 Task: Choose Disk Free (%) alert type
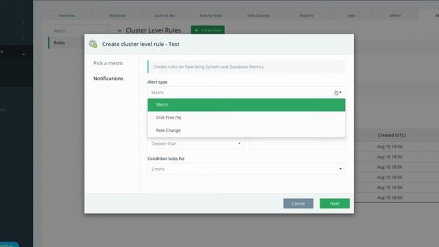246,117
